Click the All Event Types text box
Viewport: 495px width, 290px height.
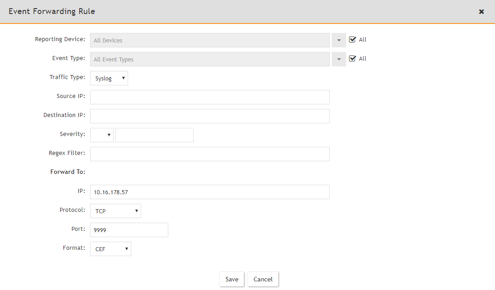coord(209,59)
